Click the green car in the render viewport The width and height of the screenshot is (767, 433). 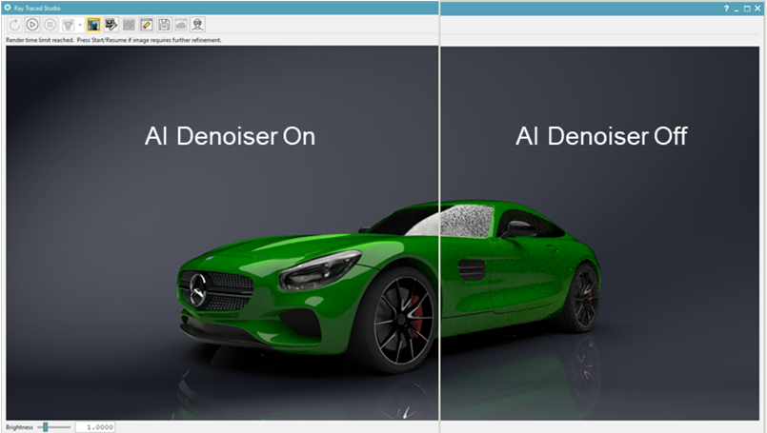(381, 285)
